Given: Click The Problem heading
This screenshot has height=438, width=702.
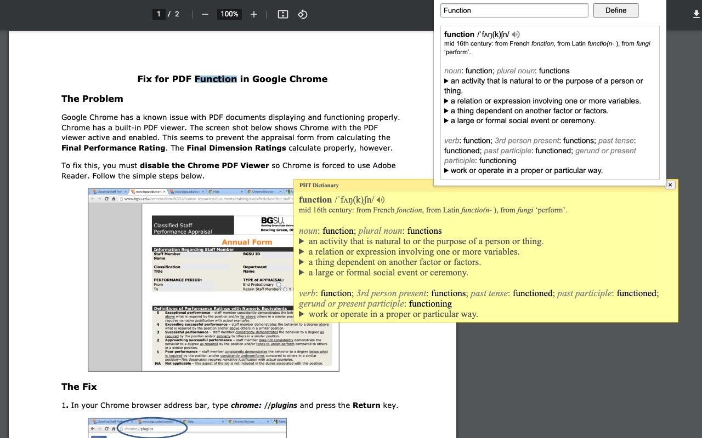Looking at the screenshot, I should [92, 99].
